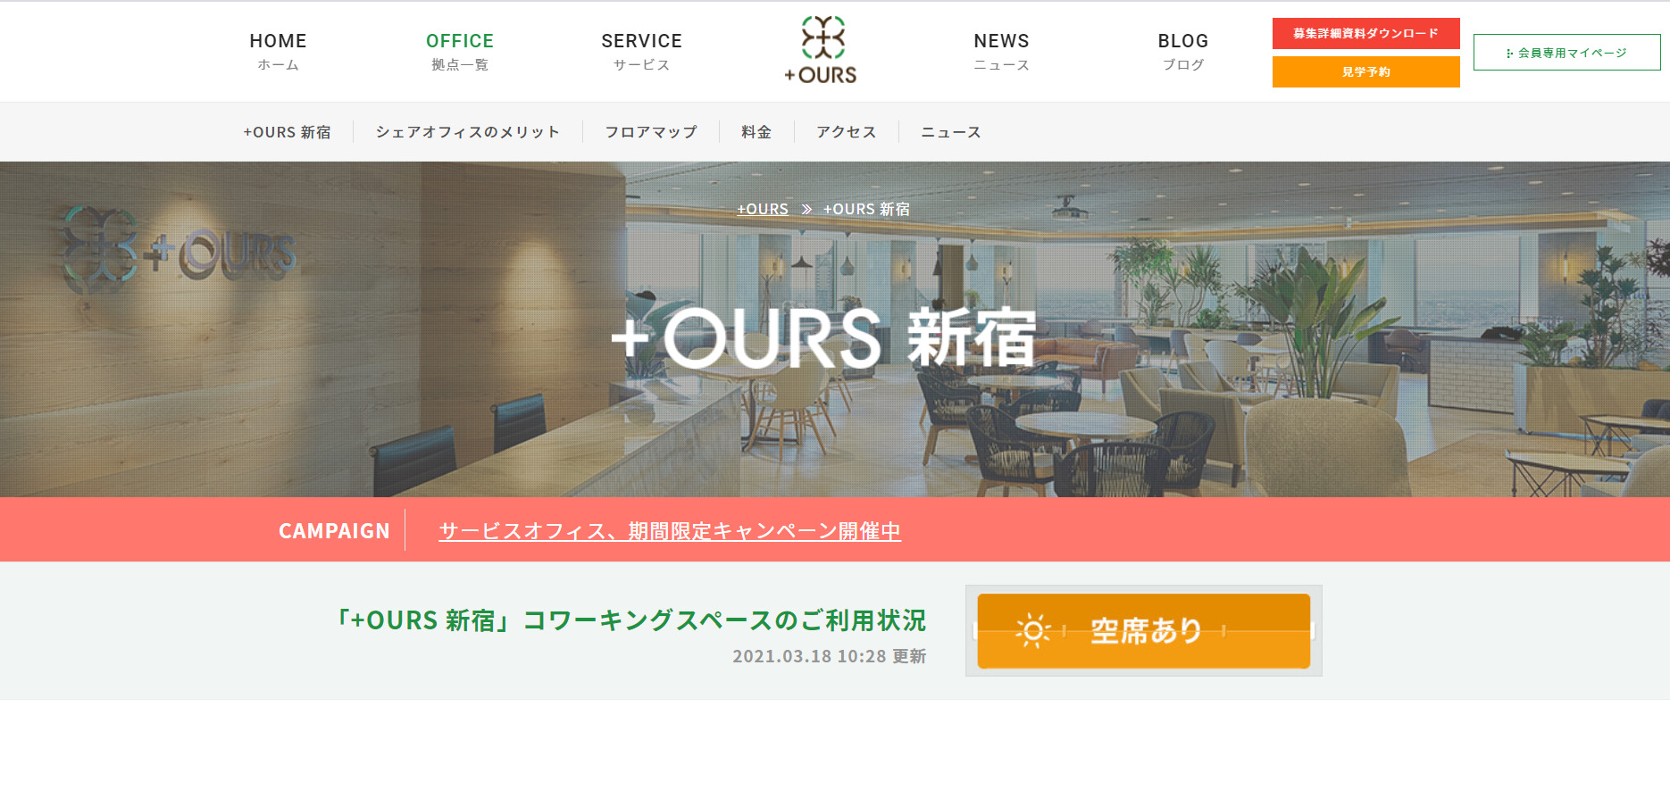Select the 料金 tab
Image resolution: width=1670 pixels, height=790 pixels.
pos(756,132)
